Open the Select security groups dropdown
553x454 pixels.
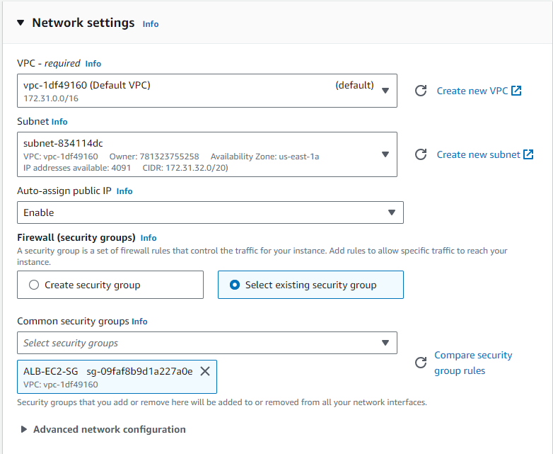coord(207,343)
